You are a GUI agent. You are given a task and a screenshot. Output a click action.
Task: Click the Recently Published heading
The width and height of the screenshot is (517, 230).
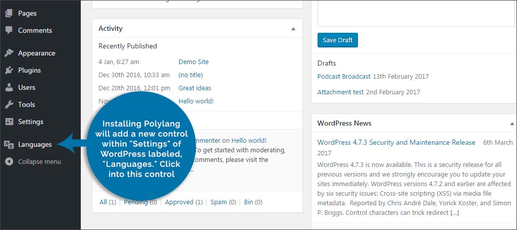tap(128, 46)
